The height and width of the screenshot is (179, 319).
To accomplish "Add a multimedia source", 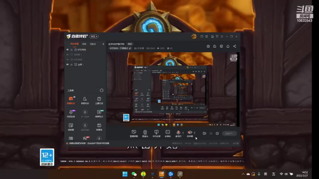I will pyautogui.click(x=167, y=134).
